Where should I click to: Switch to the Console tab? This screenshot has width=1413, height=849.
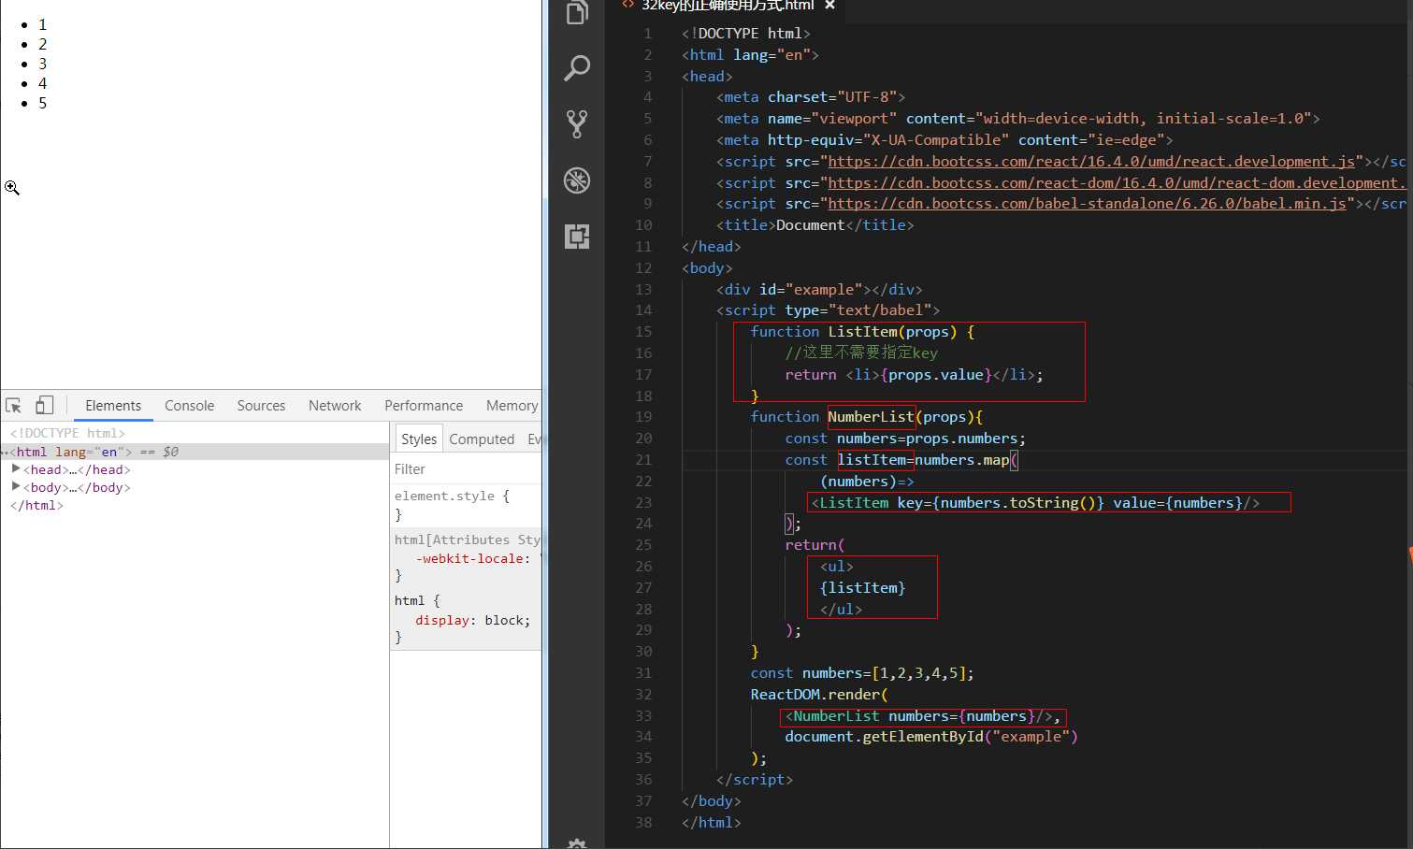click(x=189, y=405)
